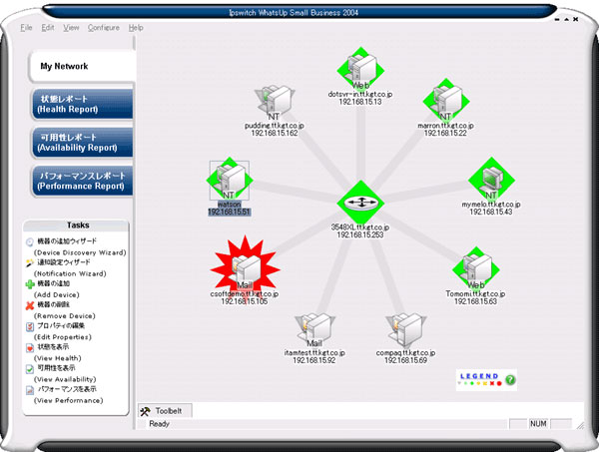The image size is (599, 452).
Task: Open the Performance Report button
Action: coord(82,181)
